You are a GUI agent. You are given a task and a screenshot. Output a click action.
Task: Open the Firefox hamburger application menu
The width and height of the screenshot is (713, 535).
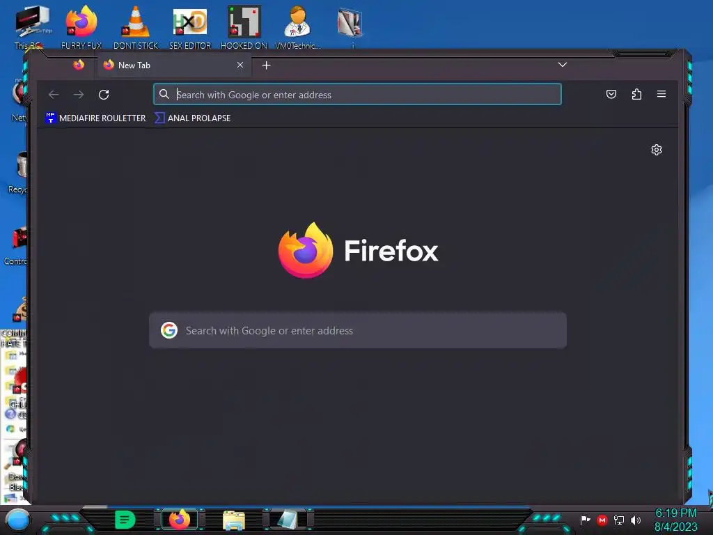pos(661,94)
